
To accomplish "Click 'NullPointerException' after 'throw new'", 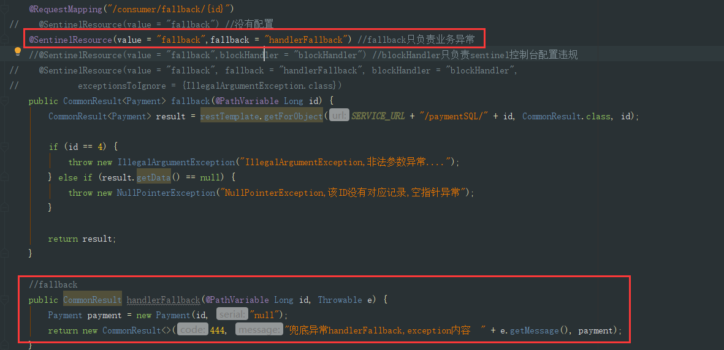I will tap(166, 193).
